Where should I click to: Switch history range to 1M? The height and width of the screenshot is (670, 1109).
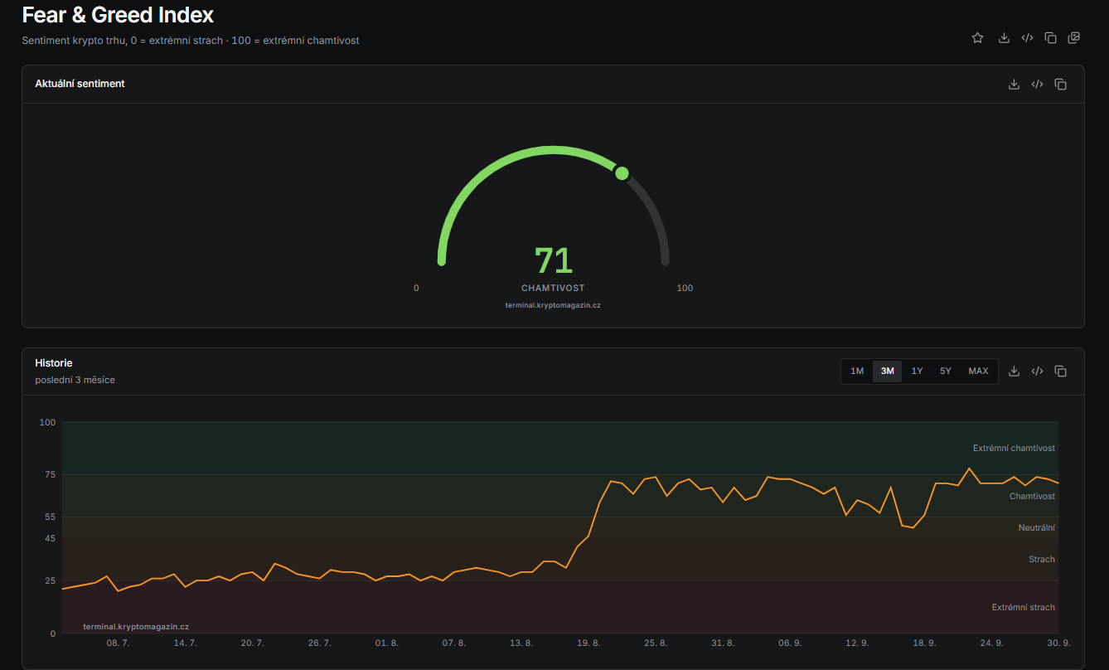point(857,371)
